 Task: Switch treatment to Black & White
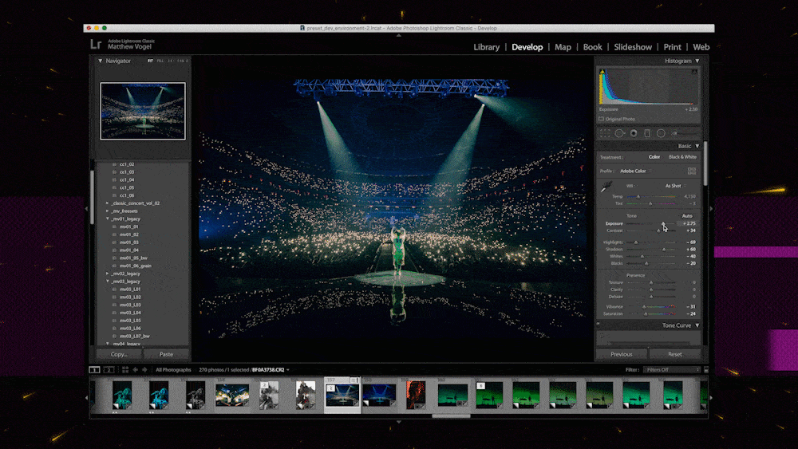[681, 157]
